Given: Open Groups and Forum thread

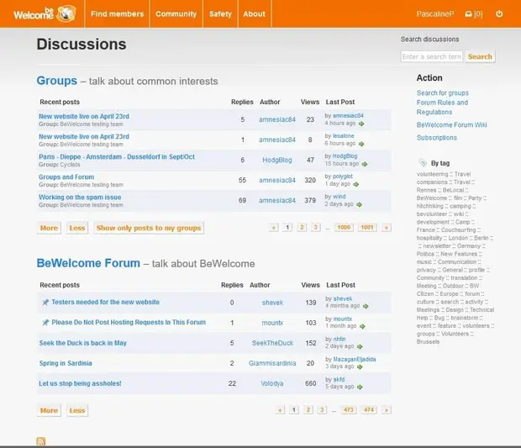Looking at the screenshot, I should (x=66, y=177).
